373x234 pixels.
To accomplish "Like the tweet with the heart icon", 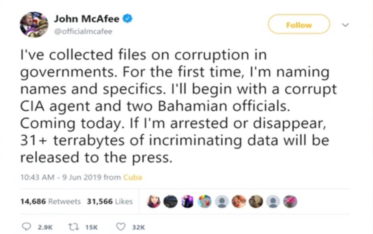I will point(120,227).
